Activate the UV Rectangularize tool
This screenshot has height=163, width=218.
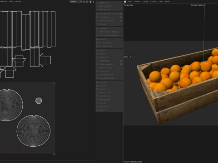108,64
